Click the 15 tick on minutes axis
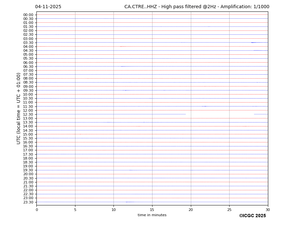Image resolution: width=304 pixels, height=228 pixels. tap(152, 210)
